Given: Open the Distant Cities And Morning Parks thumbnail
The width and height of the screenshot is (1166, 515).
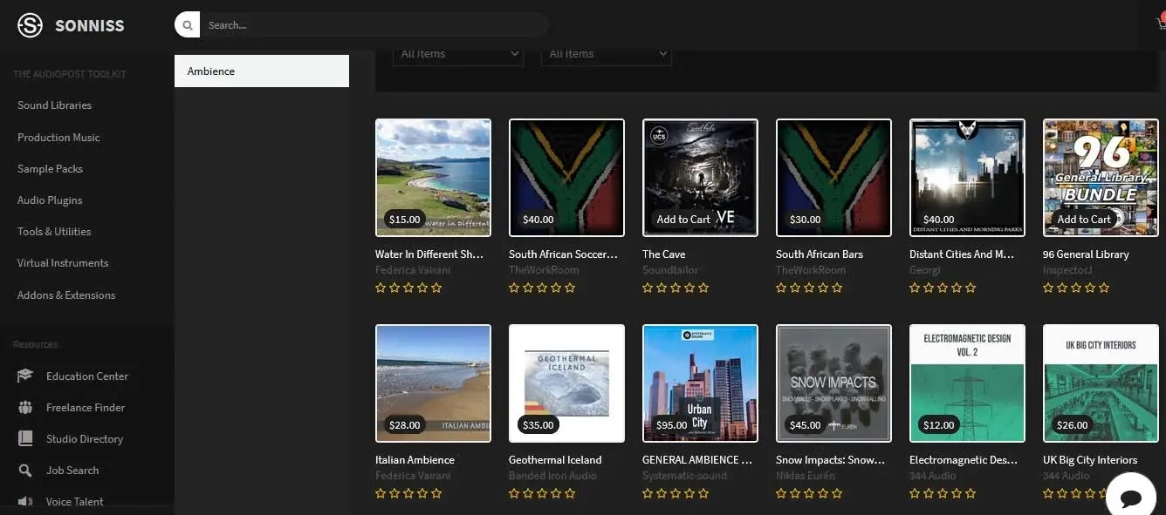Looking at the screenshot, I should (x=967, y=178).
